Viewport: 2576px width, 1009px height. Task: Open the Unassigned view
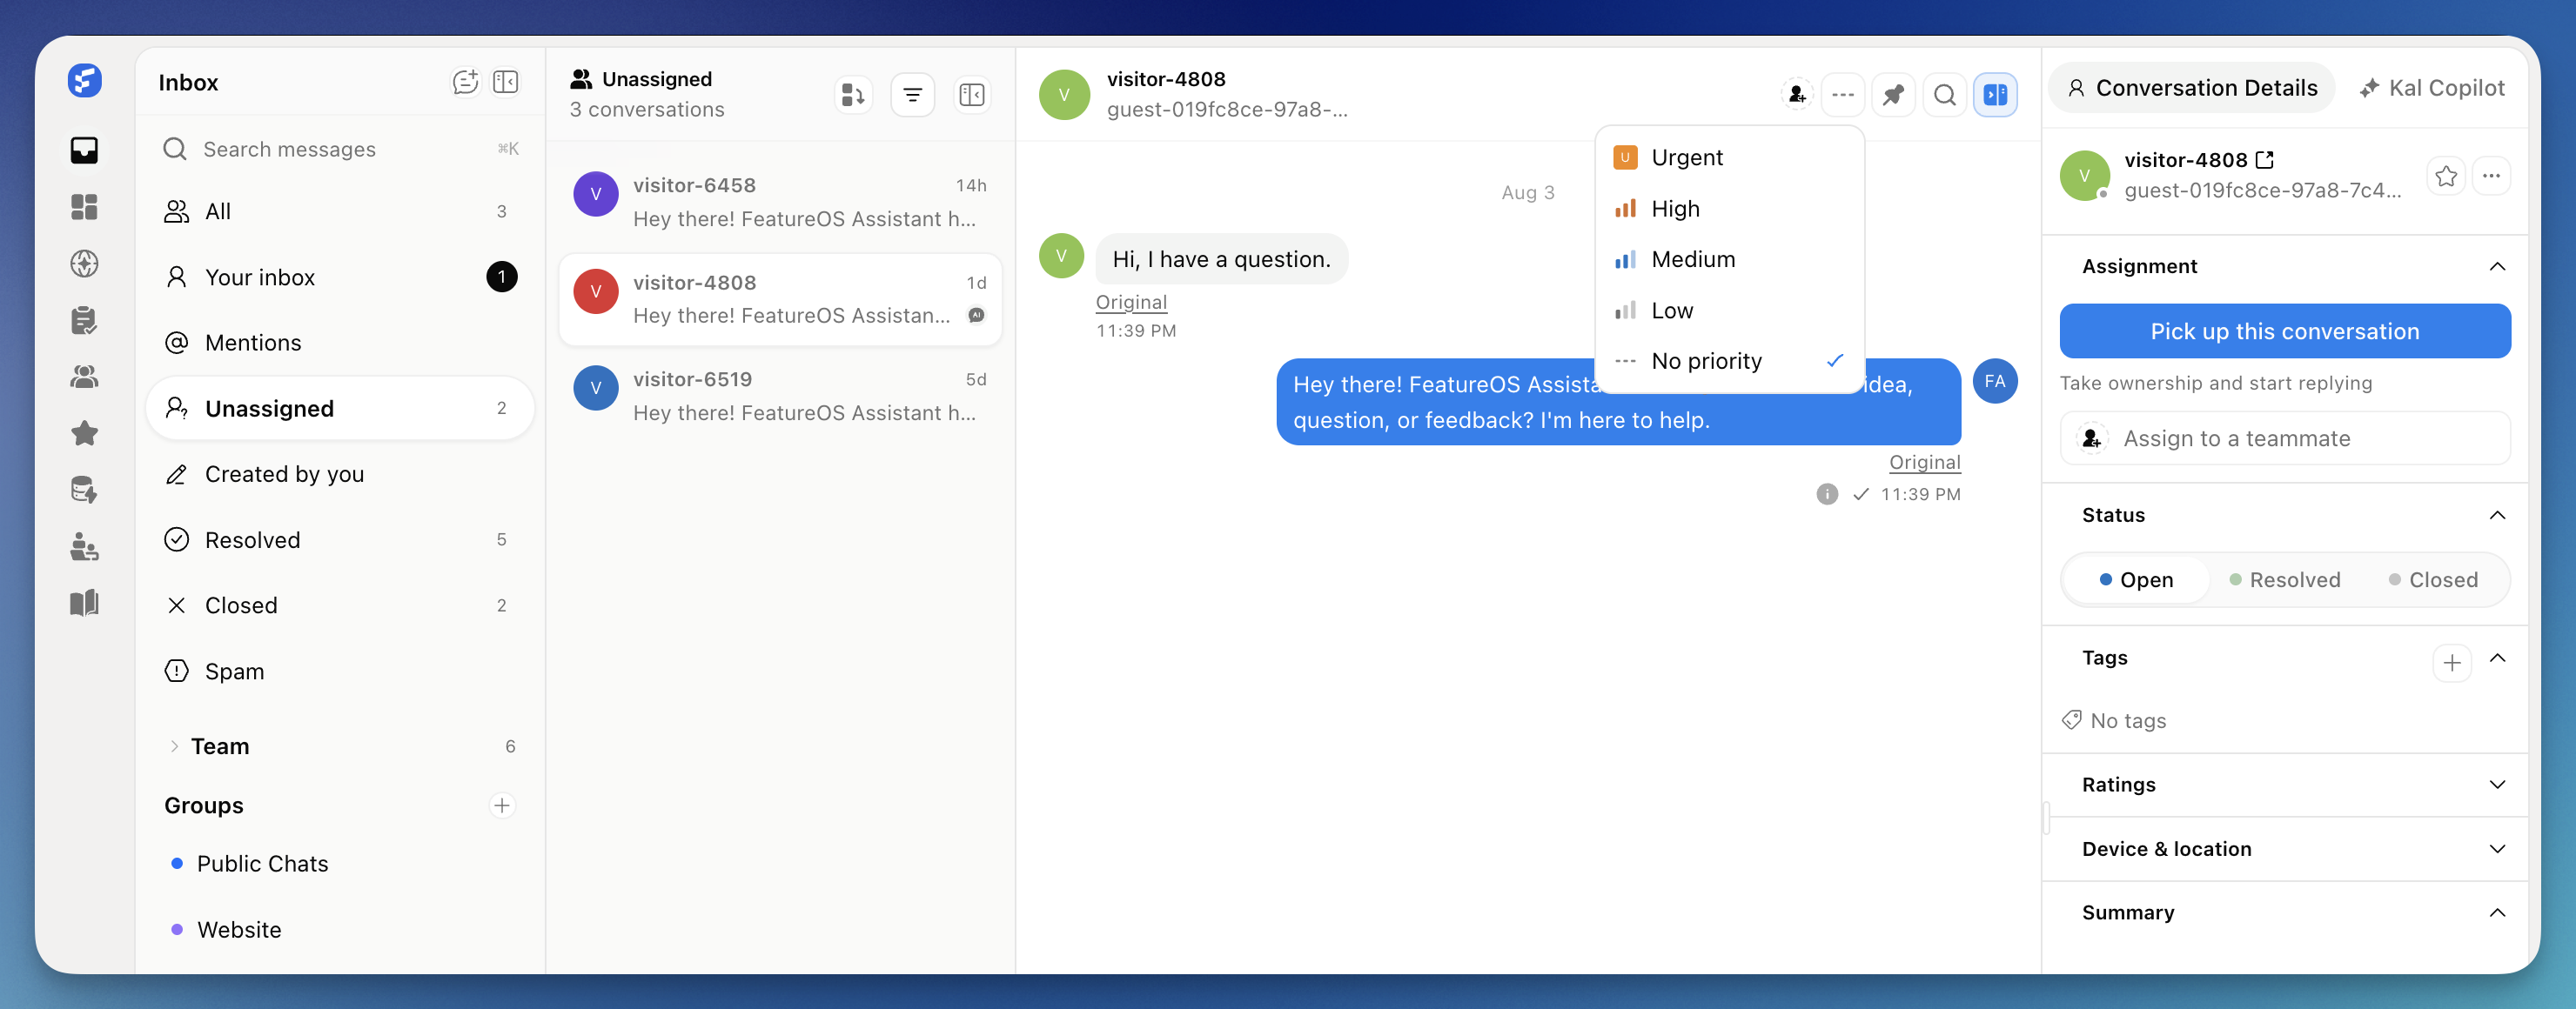(340, 409)
